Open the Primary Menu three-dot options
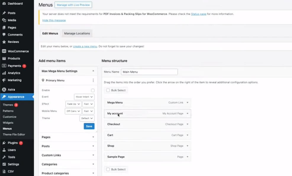 pyautogui.click(x=93, y=80)
